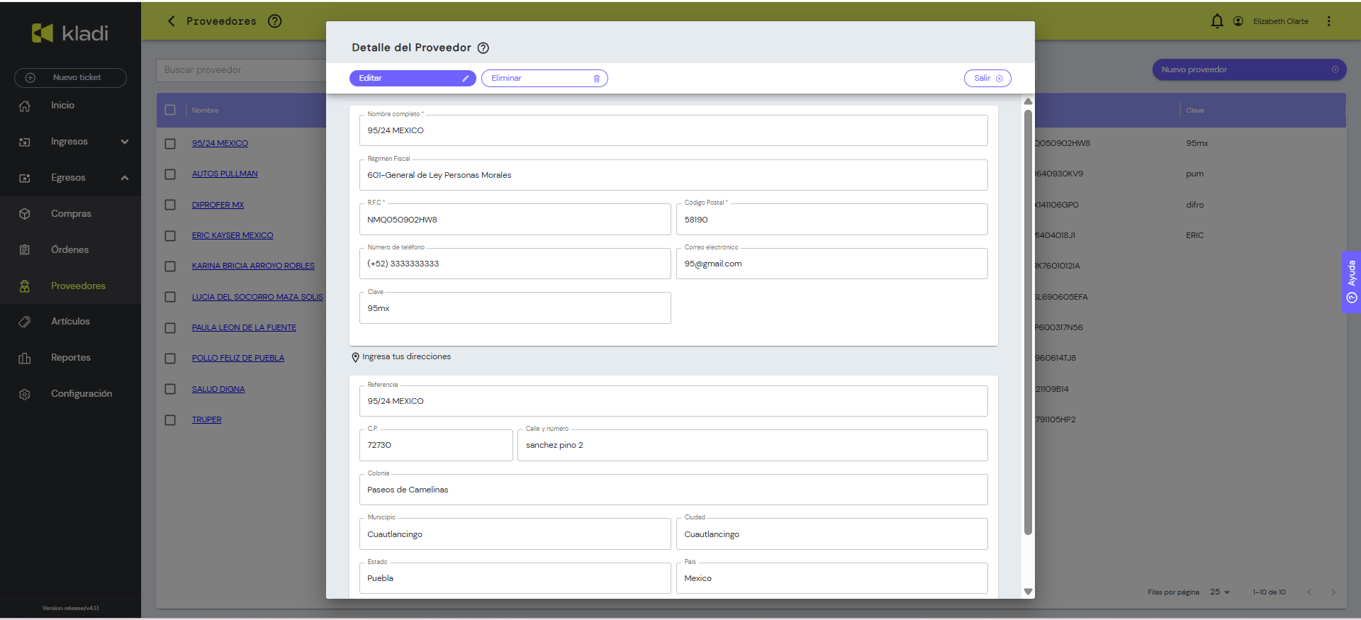The image size is (1361, 620).
Task: Click the Artículos tag icon
Action: point(25,322)
